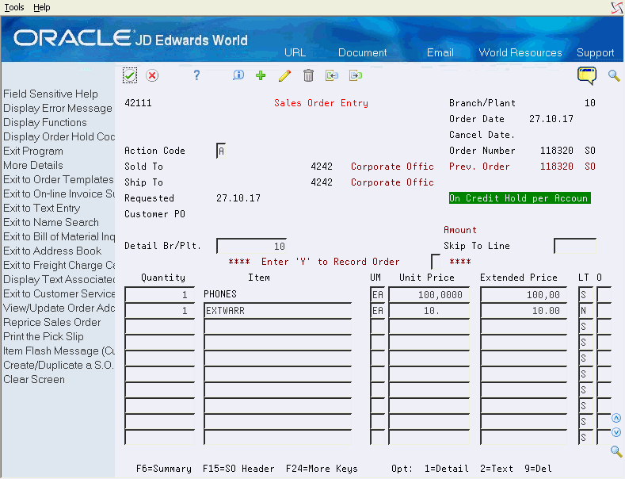
Task: Click the F6=Summary function key text
Action: (164, 469)
